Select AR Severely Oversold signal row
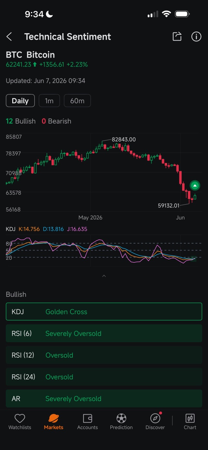 104,398
